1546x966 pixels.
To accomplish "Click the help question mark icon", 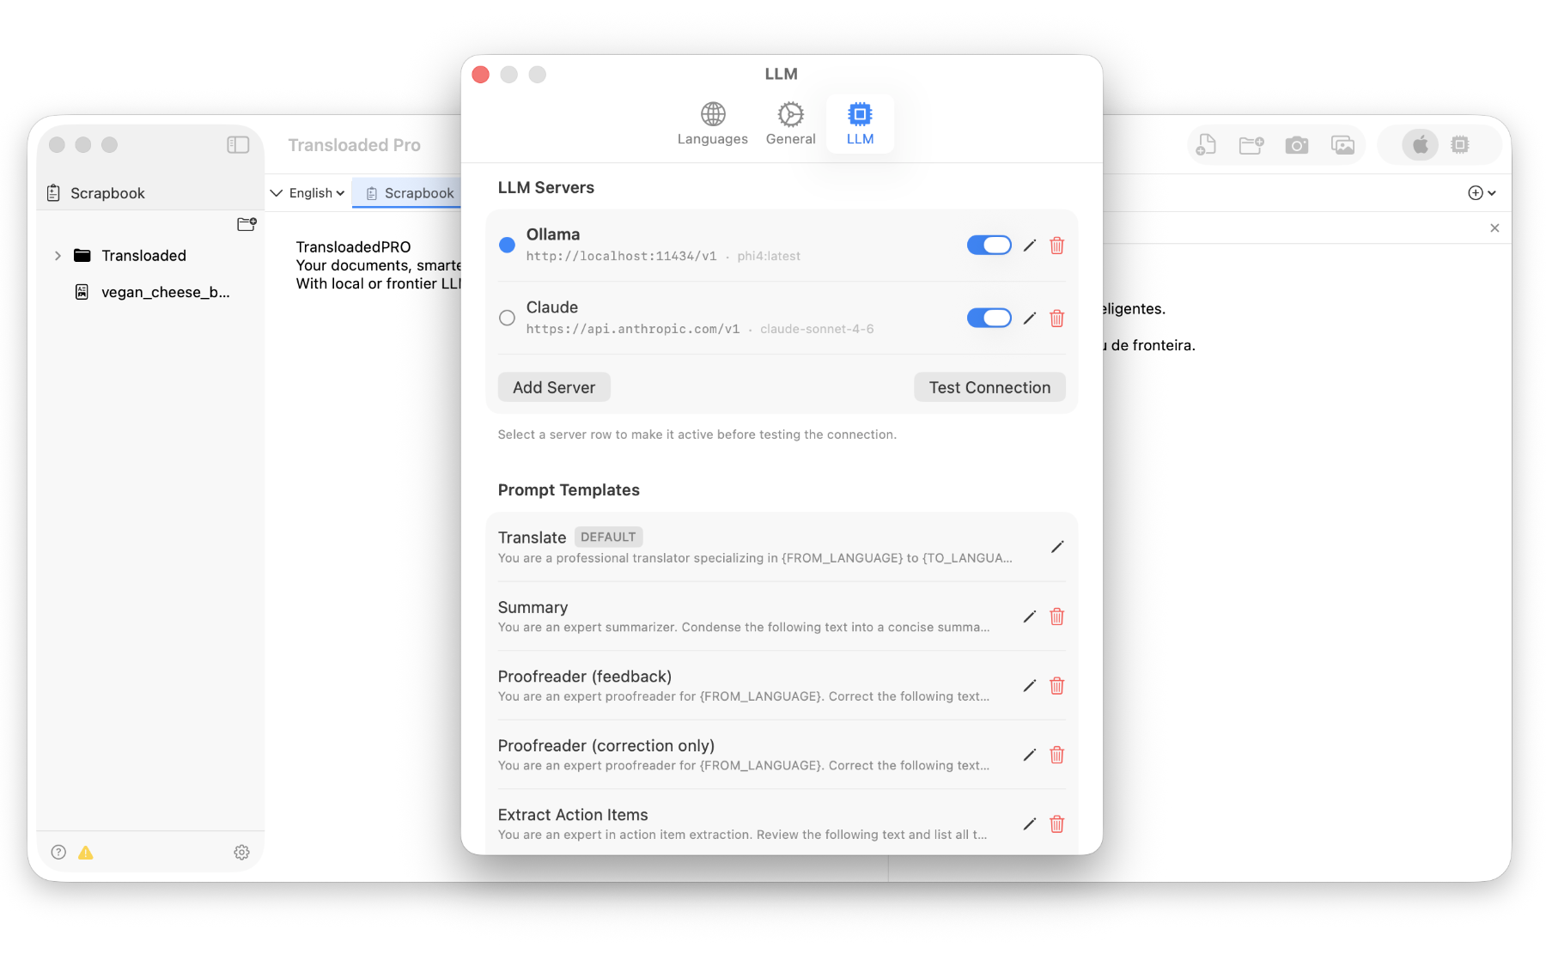I will [x=58, y=852].
